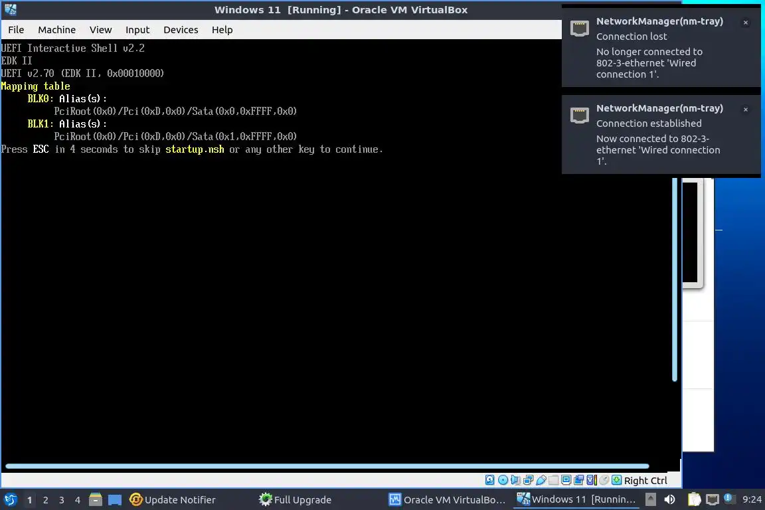Open the file manager from taskbar
Screen dimensions: 765x510
pyautogui.click(x=96, y=499)
